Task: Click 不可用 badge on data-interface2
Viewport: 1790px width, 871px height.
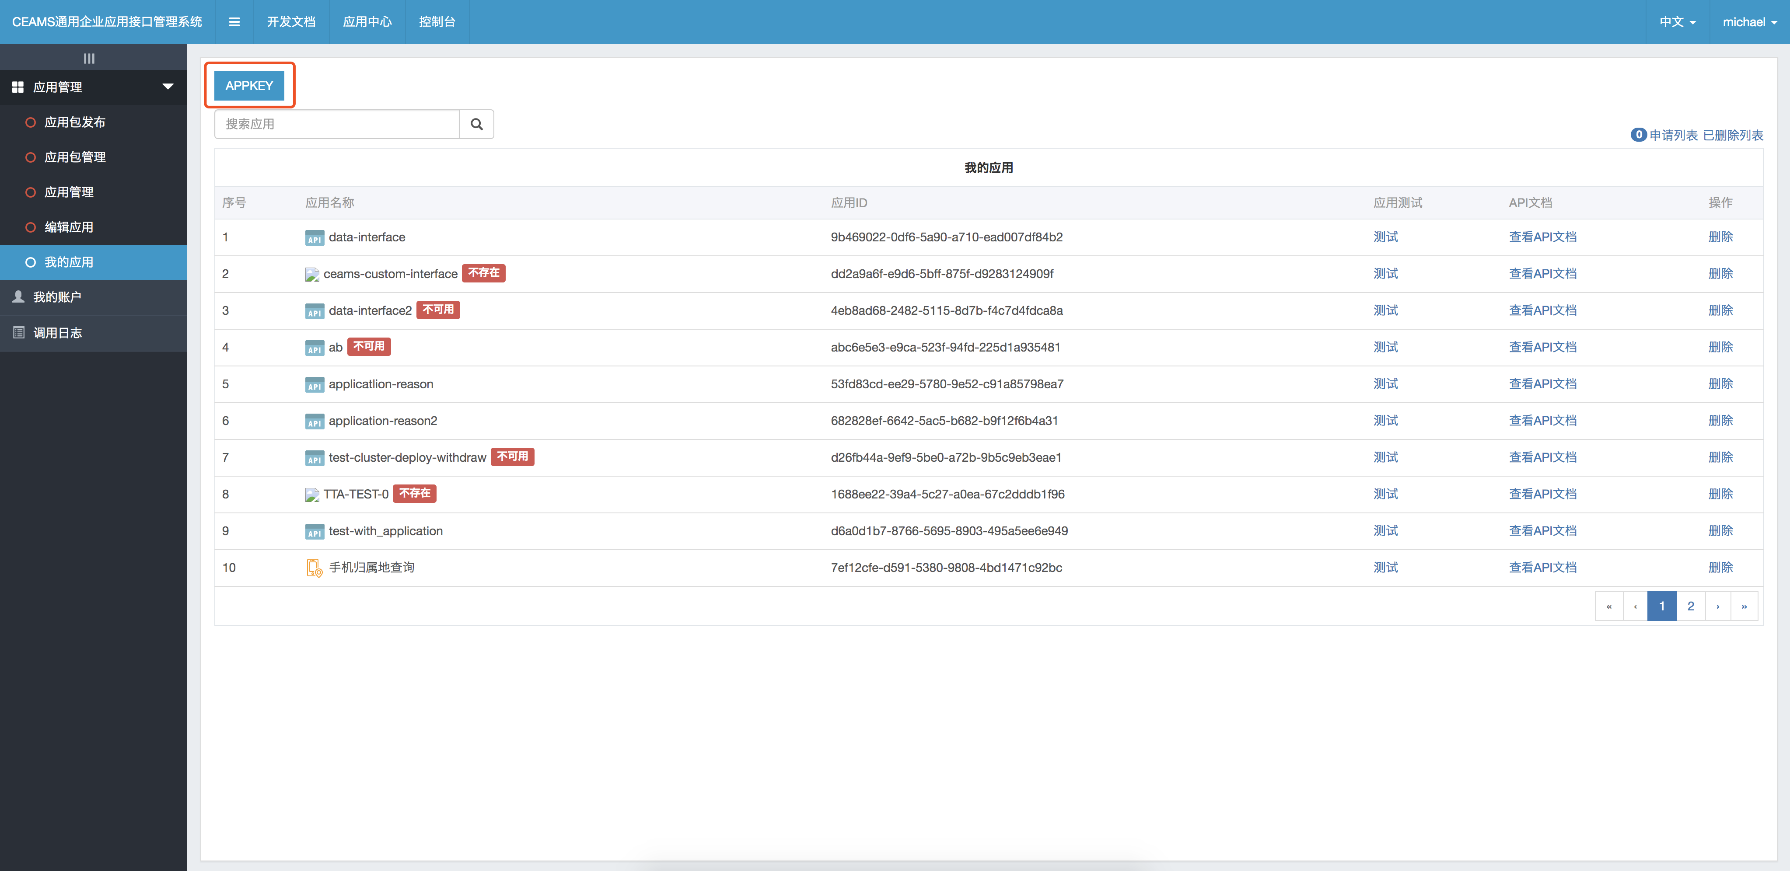Action: 438,310
